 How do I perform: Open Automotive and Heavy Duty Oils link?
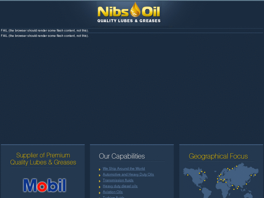coord(128,174)
